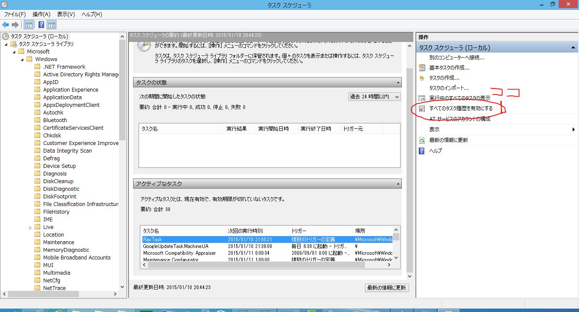Click the folder icon beside Multimedia

click(x=38, y=273)
